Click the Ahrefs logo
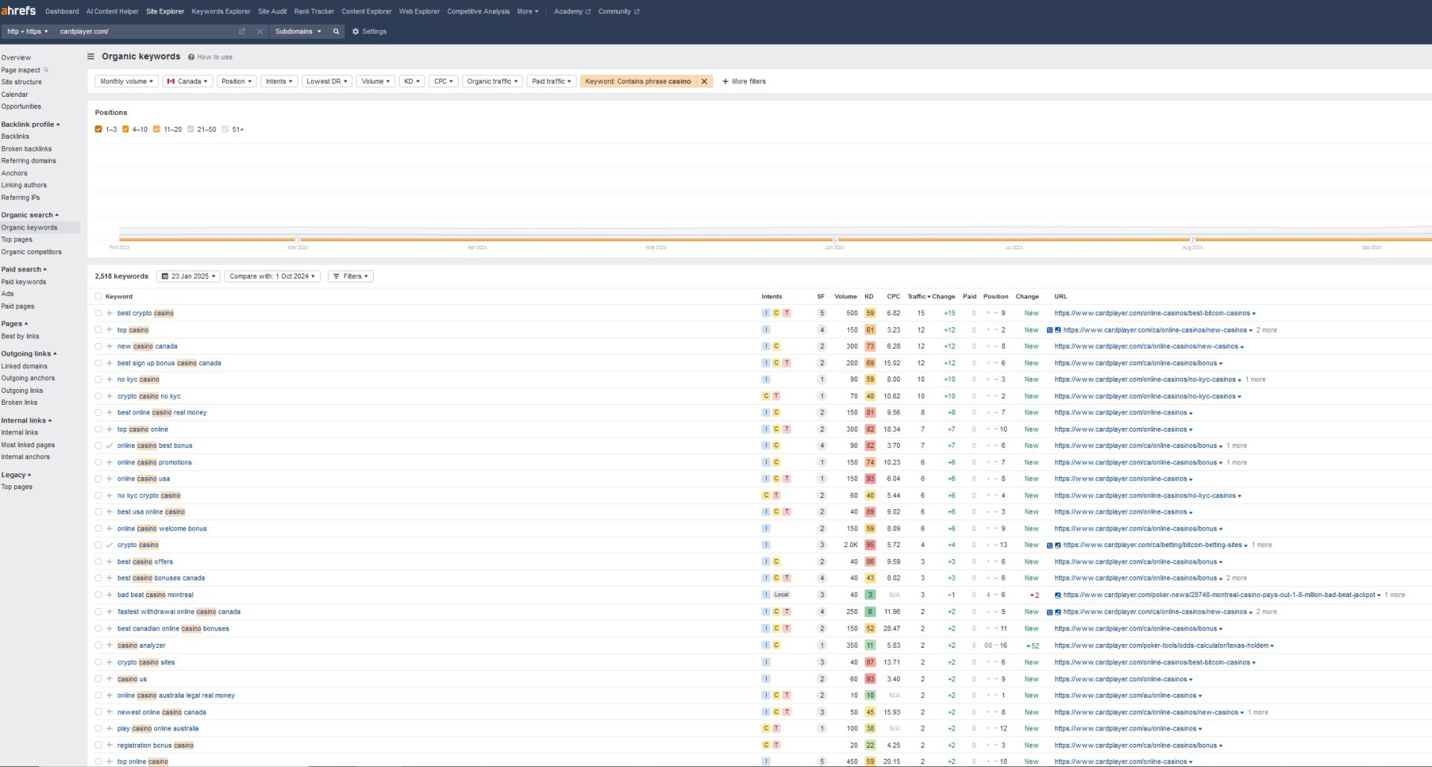Image resolution: width=1432 pixels, height=767 pixels. [x=18, y=10]
